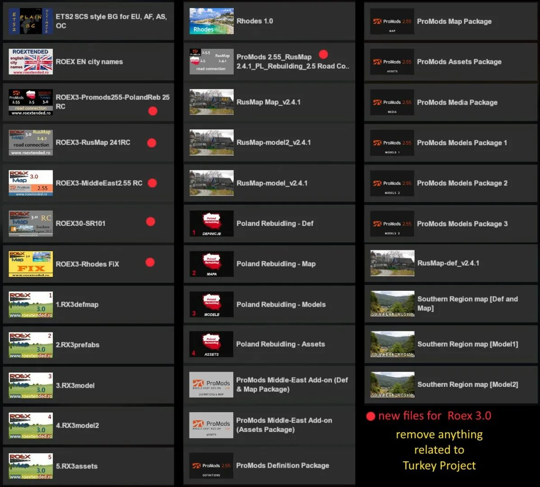Screen dimensions: 540x487
Task: Select the "ProMods Definition Package" text
Action: pyautogui.click(x=283, y=466)
